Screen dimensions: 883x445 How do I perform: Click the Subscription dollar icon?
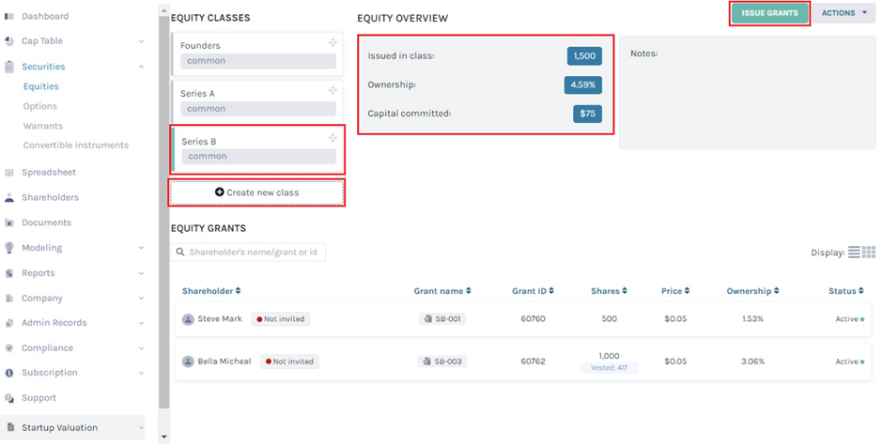click(9, 373)
